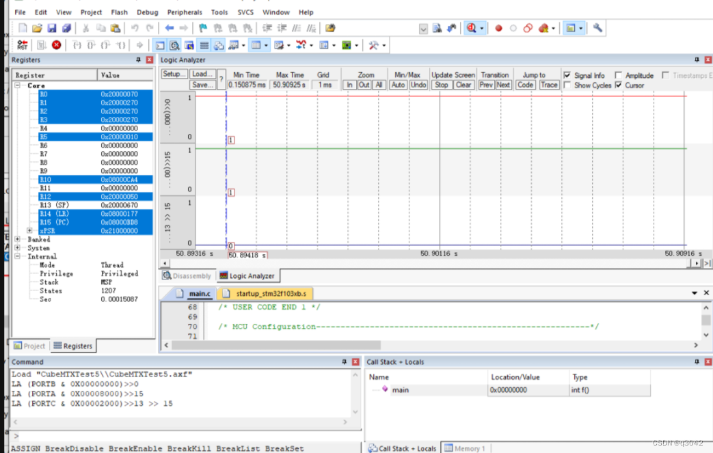The image size is (713, 453).
Task: Open the SVCS menu
Action: point(245,12)
